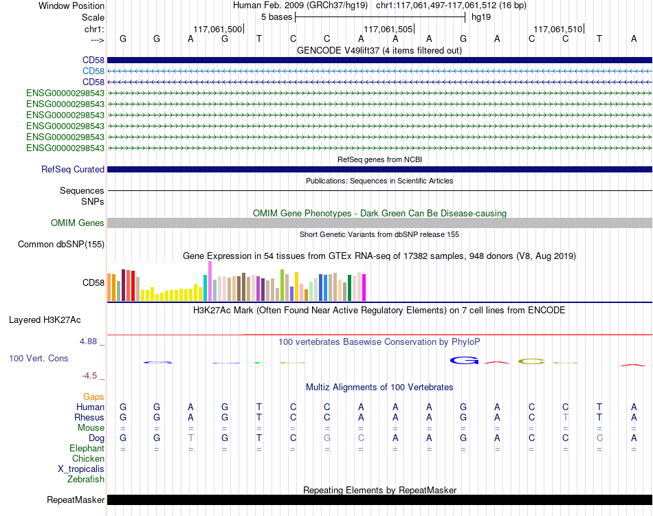
Task: Click the dark red GTEx expression bar
Action: click(x=123, y=285)
